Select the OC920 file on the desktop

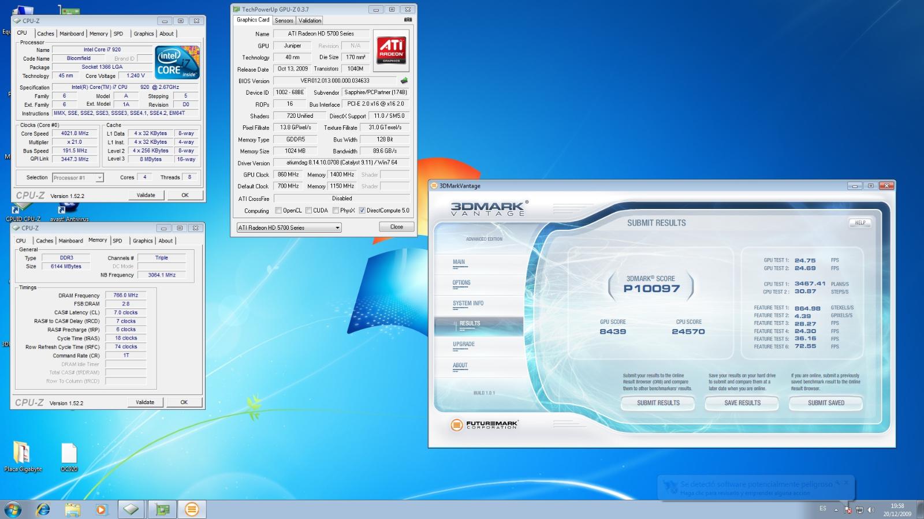pyautogui.click(x=69, y=456)
